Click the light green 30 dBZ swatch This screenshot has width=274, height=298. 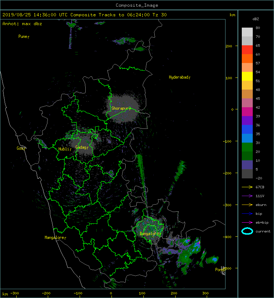(247, 147)
